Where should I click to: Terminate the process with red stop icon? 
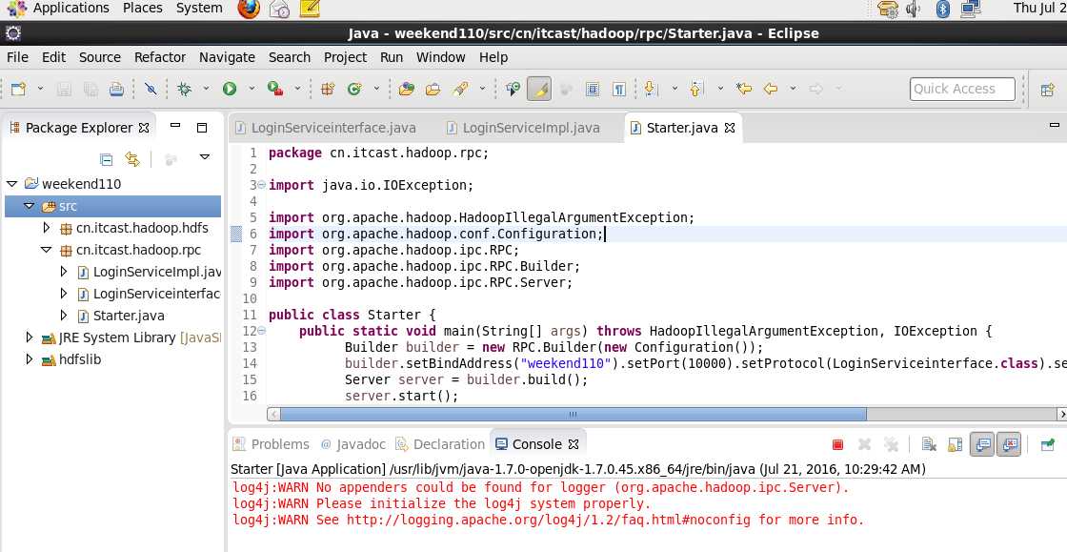point(837,444)
